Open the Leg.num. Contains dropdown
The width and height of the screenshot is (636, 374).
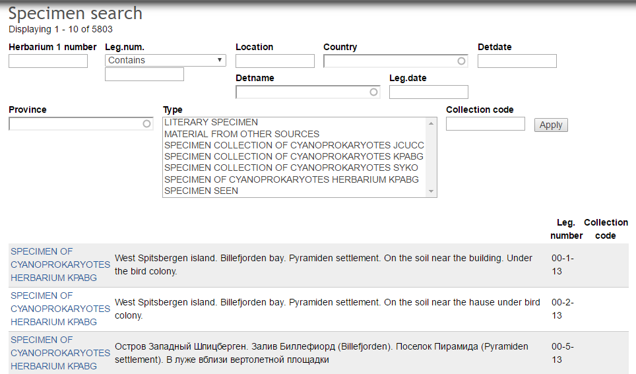pyautogui.click(x=165, y=60)
